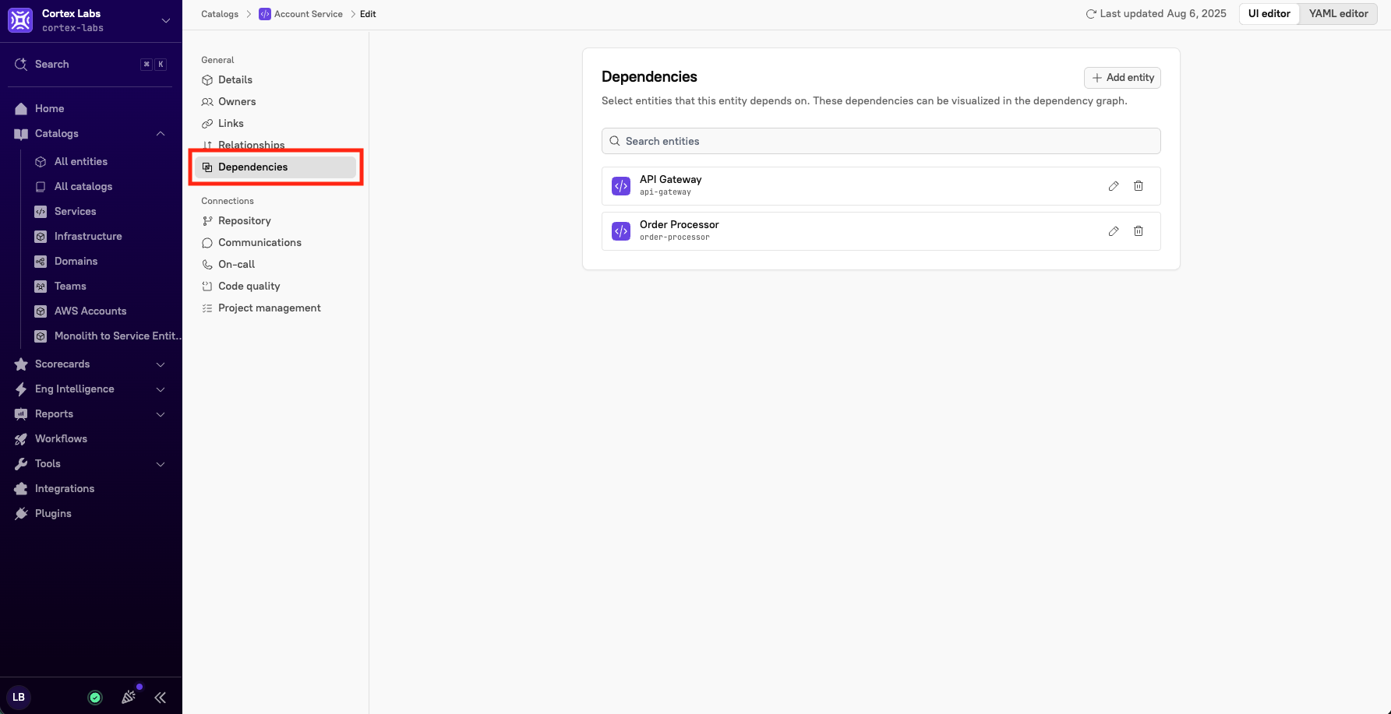The width and height of the screenshot is (1391, 714).
Task: Expand the Scorecards section
Action: [x=161, y=364]
